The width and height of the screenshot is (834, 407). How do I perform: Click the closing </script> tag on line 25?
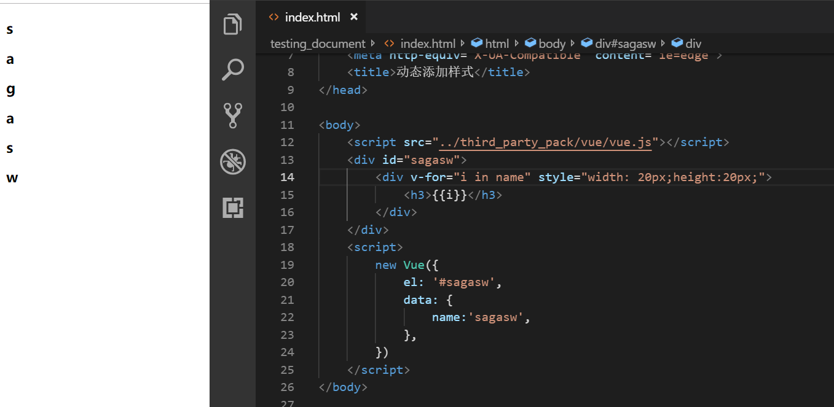tap(379, 370)
